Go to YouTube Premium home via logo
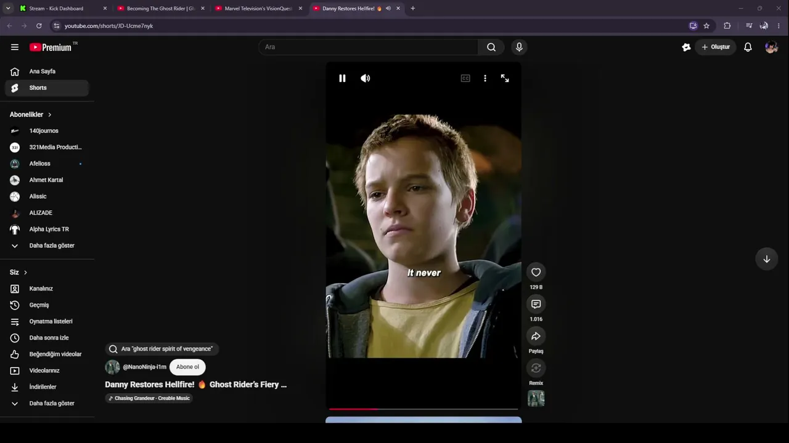The height and width of the screenshot is (443, 789). click(51, 47)
